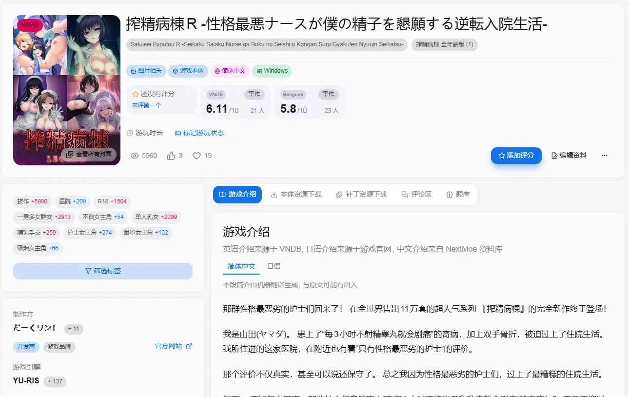Select the 图片相关 tag chip

pos(146,71)
